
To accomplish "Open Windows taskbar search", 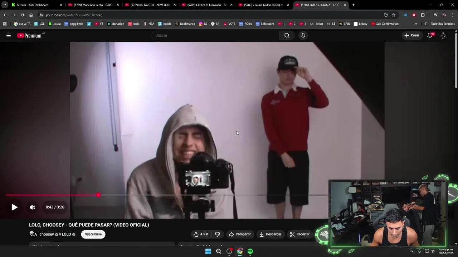I will [x=219, y=251].
